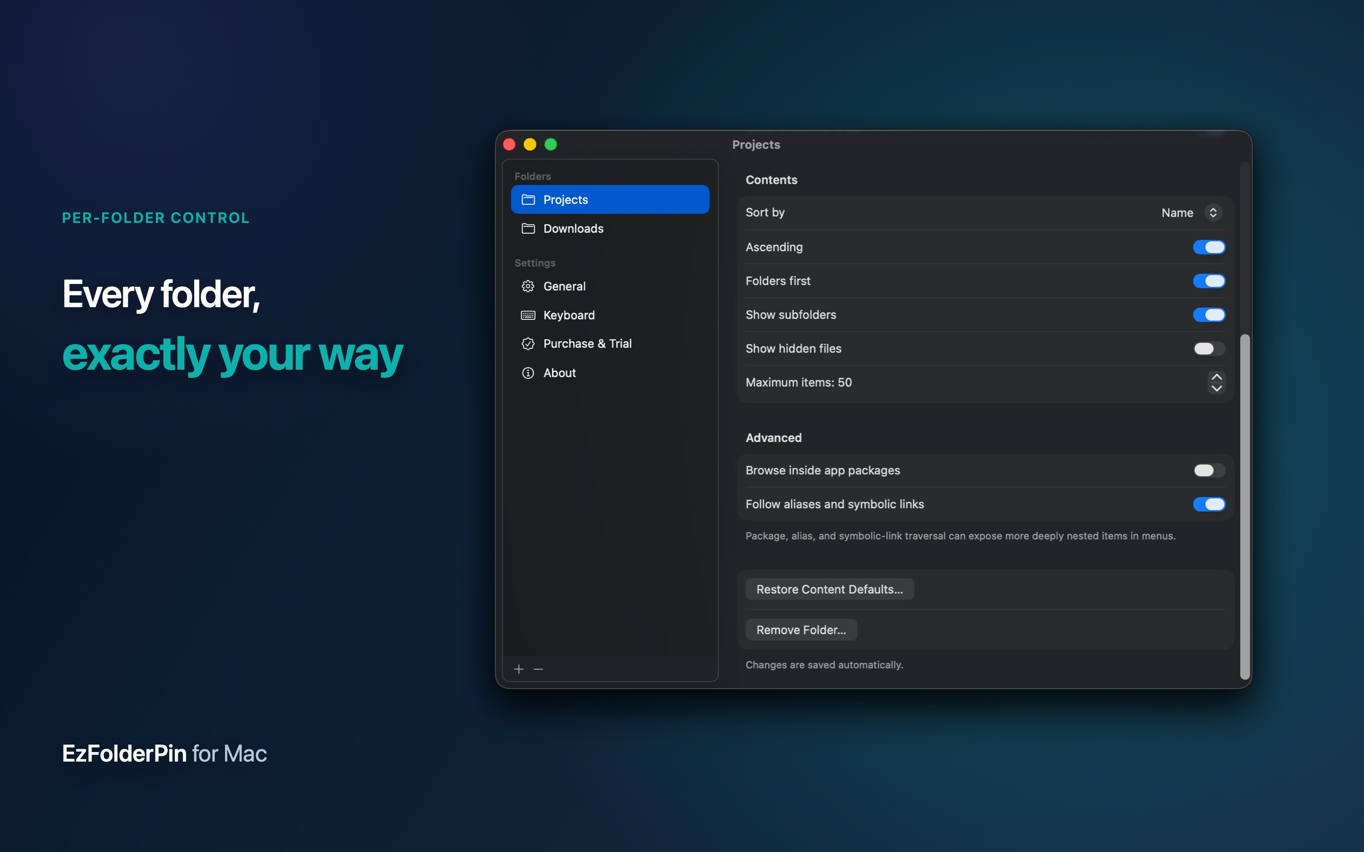Open the Sort by Name dropdown

(x=1191, y=213)
